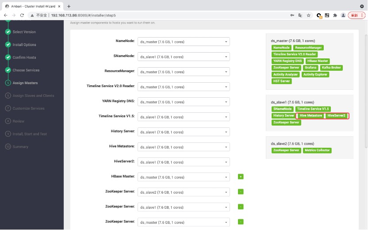The width and height of the screenshot is (368, 230).
Task: Open the extensions puzzle icon
Action: pos(335,15)
